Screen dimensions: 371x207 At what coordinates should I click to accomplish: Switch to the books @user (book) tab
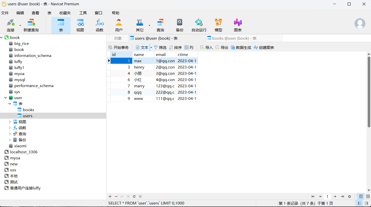(x=244, y=38)
